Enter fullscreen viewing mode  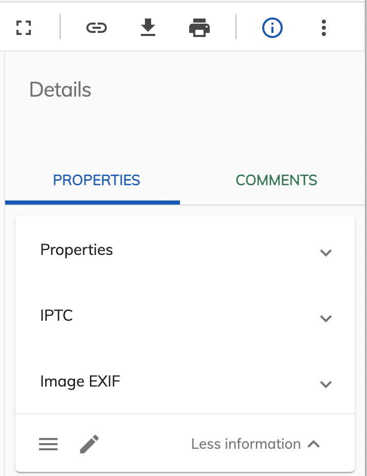[x=23, y=28]
